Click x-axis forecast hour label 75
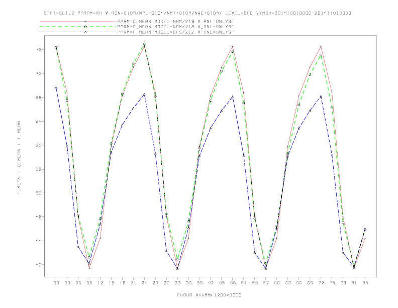The height and width of the screenshot is (308, 398). point(332,283)
